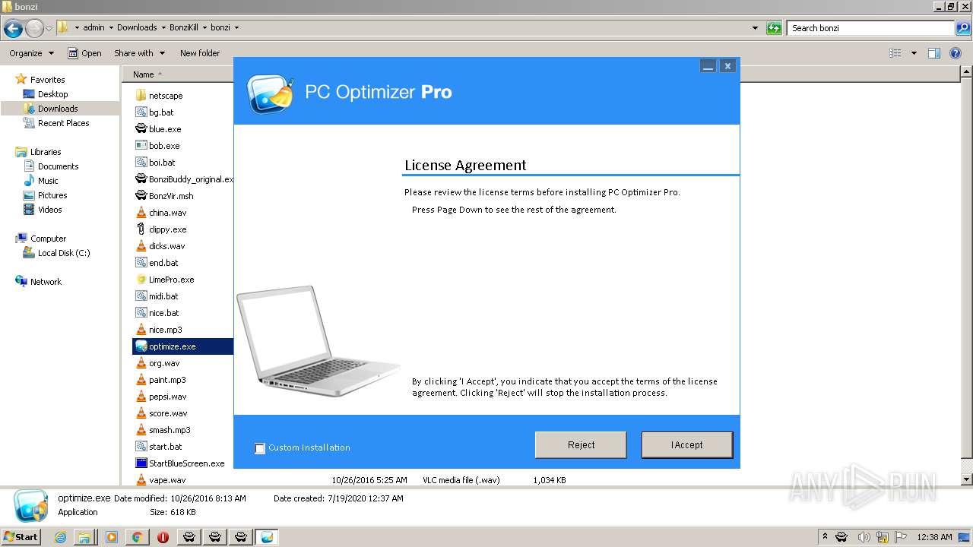Image resolution: width=973 pixels, height=547 pixels.
Task: Launch Google Chrome from the taskbar
Action: pyautogui.click(x=137, y=537)
